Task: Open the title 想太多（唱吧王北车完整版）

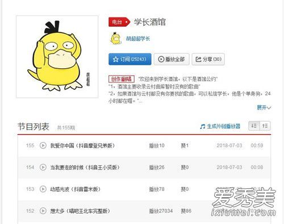Action: [x=80, y=211]
